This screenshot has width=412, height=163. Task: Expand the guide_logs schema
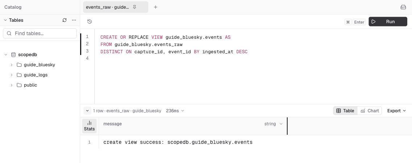pyautogui.click(x=12, y=75)
